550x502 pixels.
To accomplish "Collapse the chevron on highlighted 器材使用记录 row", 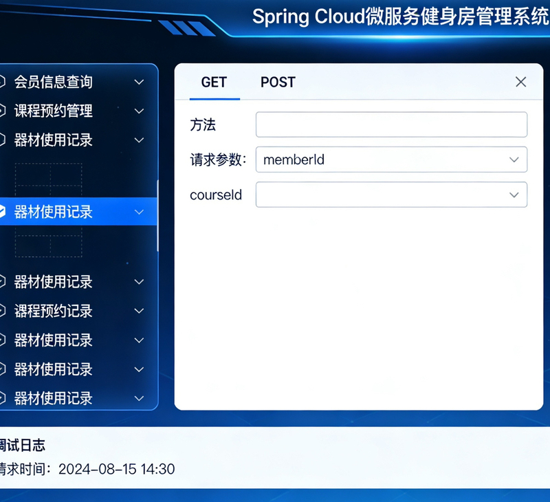I will (x=140, y=212).
